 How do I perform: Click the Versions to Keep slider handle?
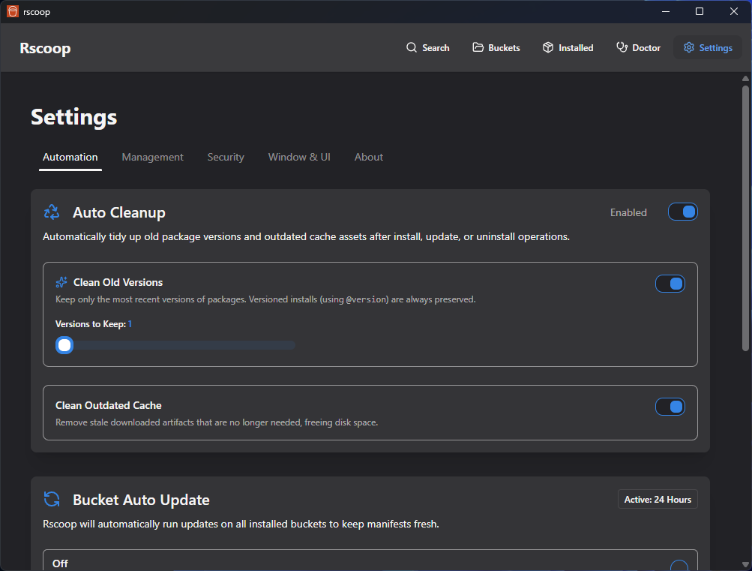click(64, 345)
